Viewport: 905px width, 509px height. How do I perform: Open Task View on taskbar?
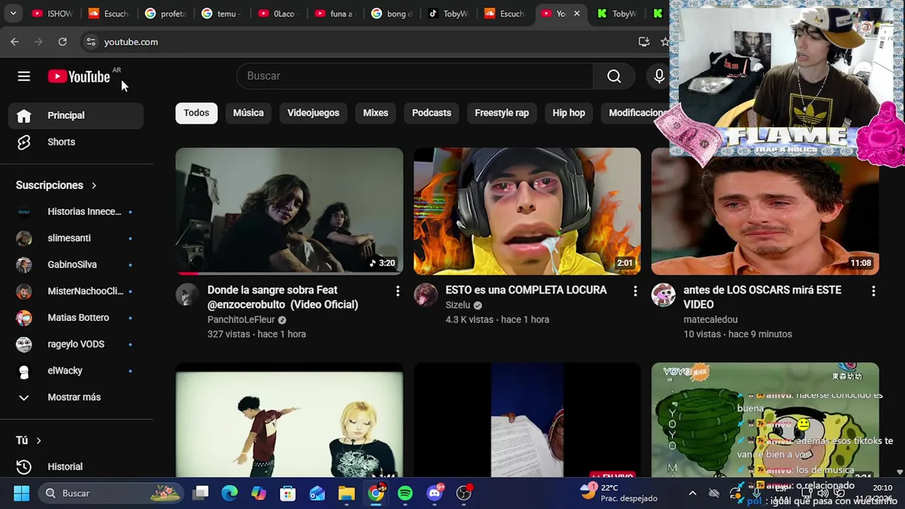(x=201, y=493)
